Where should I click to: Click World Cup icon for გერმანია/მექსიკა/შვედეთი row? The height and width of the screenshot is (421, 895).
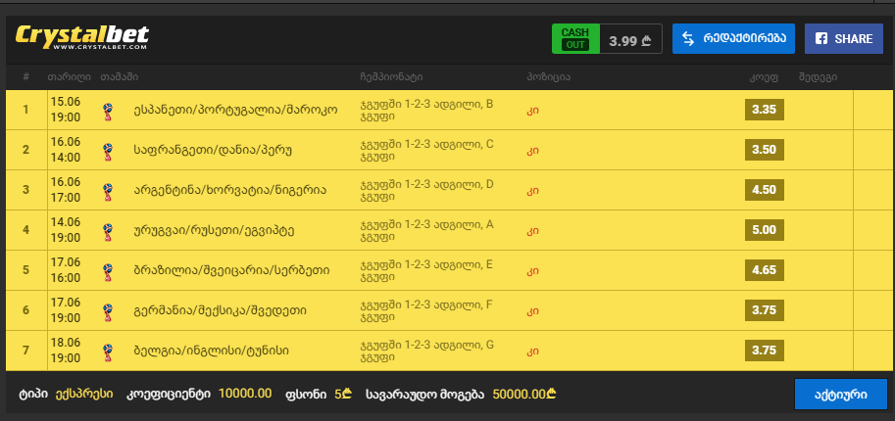point(107,311)
